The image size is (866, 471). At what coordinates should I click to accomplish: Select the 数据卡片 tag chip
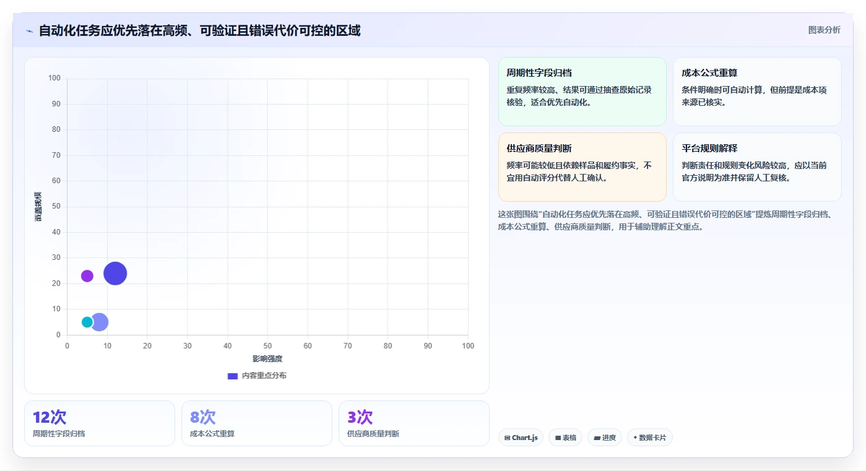point(649,438)
